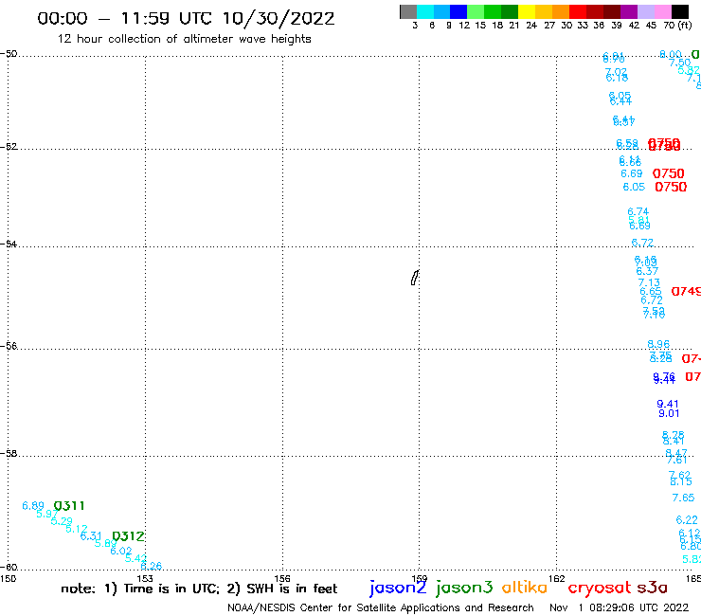This screenshot has width=701, height=616.
Task: Click the '00:00 – 11:59 UTC 10/30/2022' title
Action: click(186, 18)
